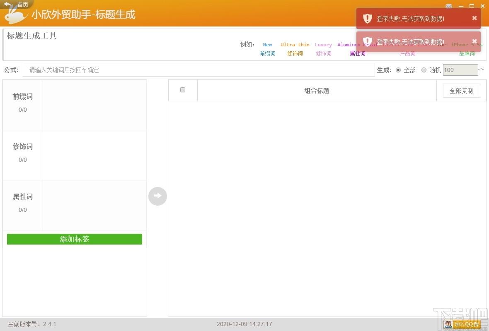Click 全部复制 button
This screenshot has height=331, width=489.
click(461, 91)
